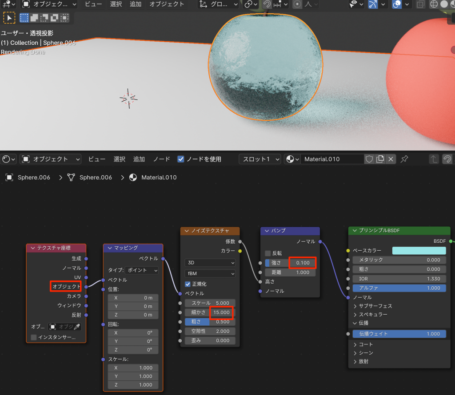The height and width of the screenshot is (395, 455).
Task: Open the スロット1 slot dropdown
Action: point(260,159)
